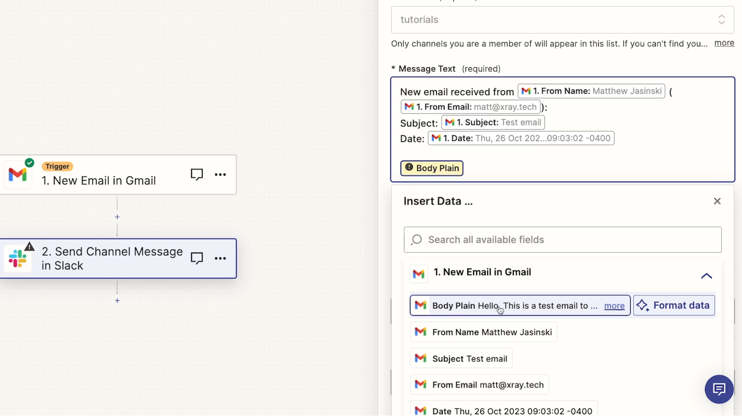Click the Body Plain pill in message
This screenshot has height=417, width=742.
coord(432,168)
